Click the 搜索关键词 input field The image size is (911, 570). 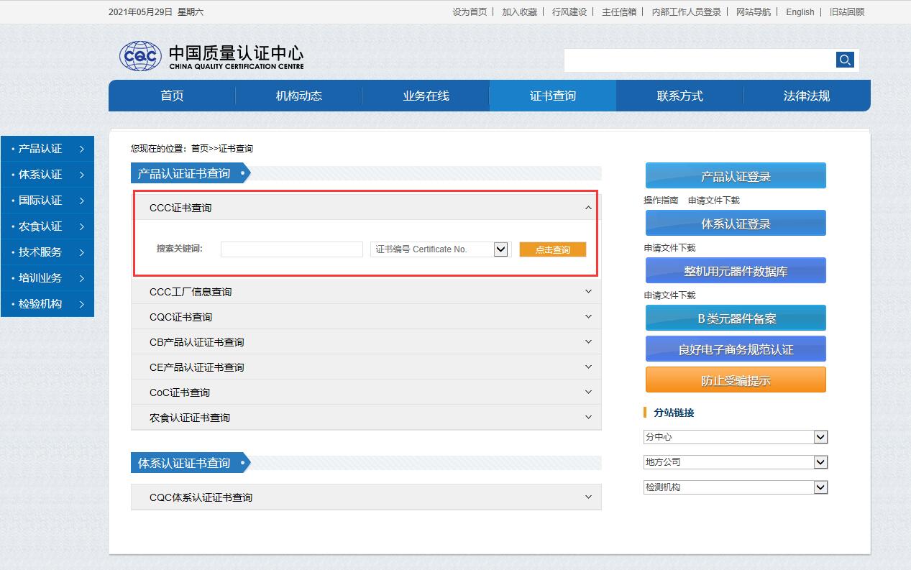[x=291, y=249]
